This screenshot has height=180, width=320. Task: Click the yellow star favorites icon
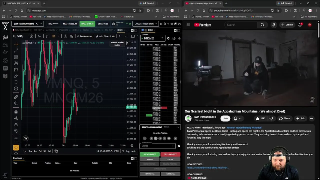(x=16, y=148)
